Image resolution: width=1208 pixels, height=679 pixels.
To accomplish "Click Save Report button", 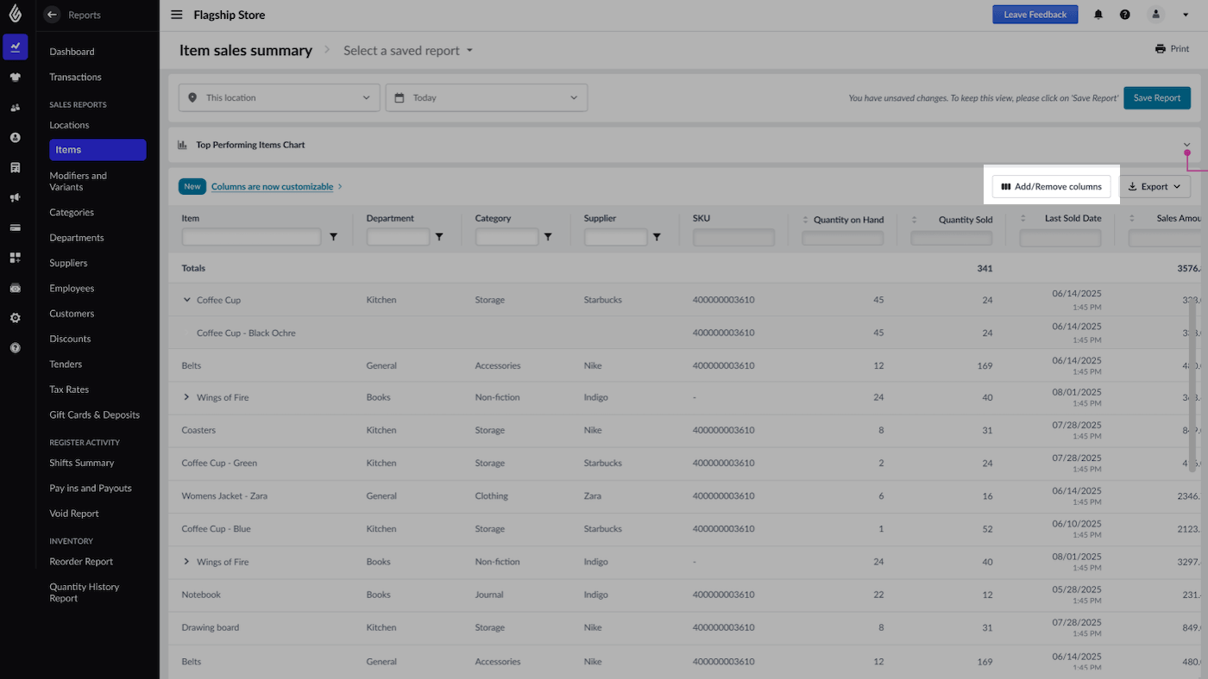I will pos(1157,97).
